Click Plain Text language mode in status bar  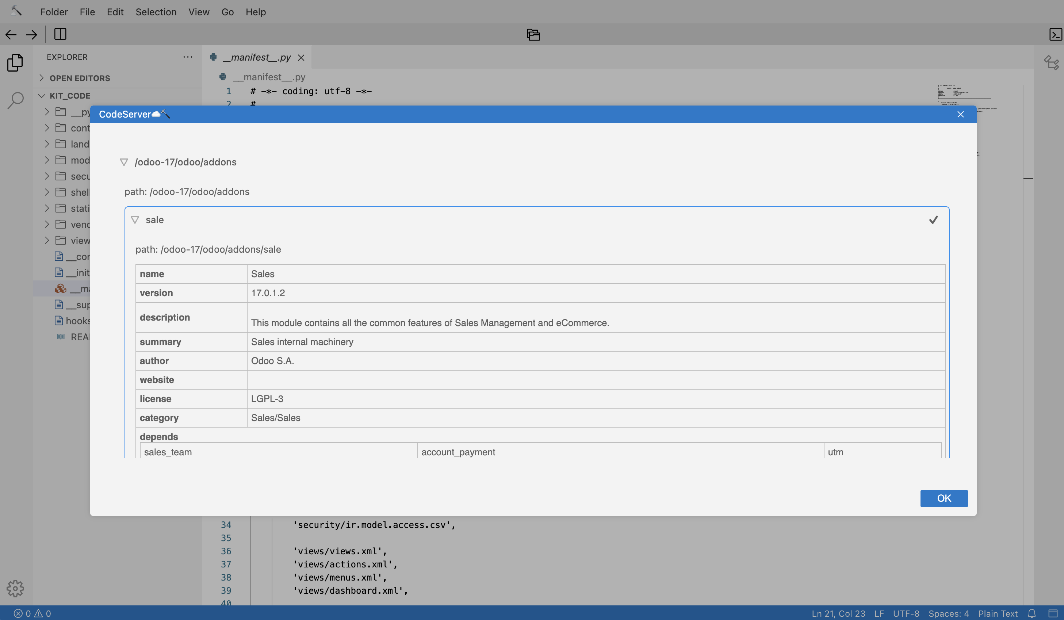point(998,613)
